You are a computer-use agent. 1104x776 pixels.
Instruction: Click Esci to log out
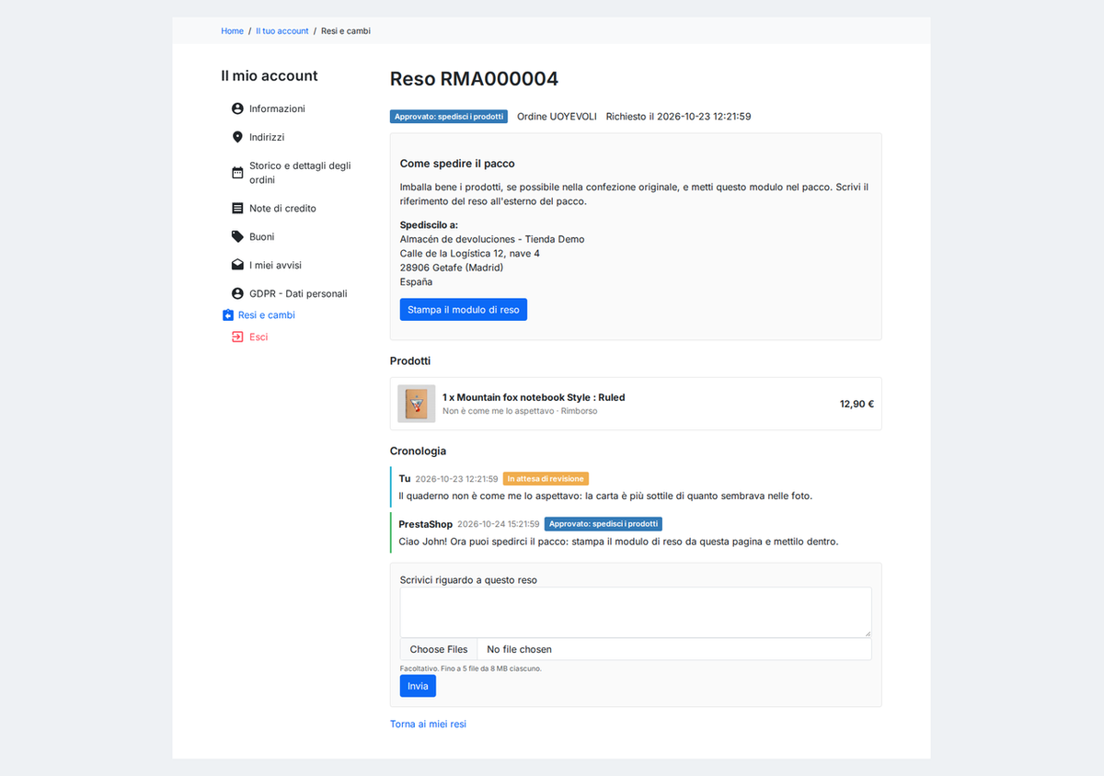(259, 337)
